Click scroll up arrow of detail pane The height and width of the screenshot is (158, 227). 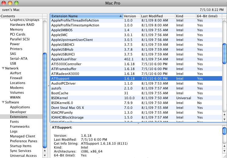pyautogui.click(x=224, y=146)
